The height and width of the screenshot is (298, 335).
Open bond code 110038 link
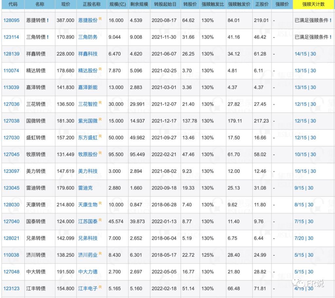11,255
